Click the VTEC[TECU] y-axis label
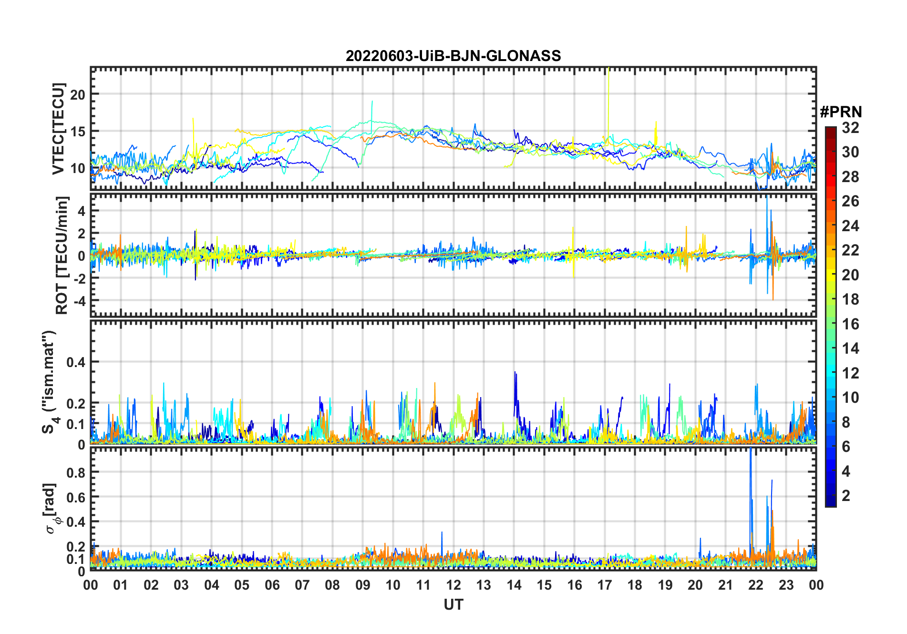The image size is (907, 634). [58, 129]
